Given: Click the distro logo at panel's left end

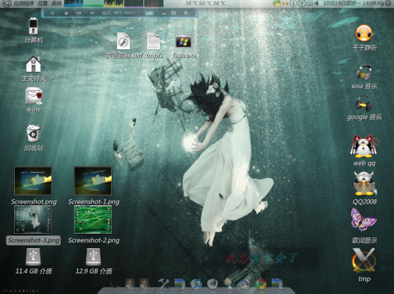Looking at the screenshot, I should pos(7,3).
